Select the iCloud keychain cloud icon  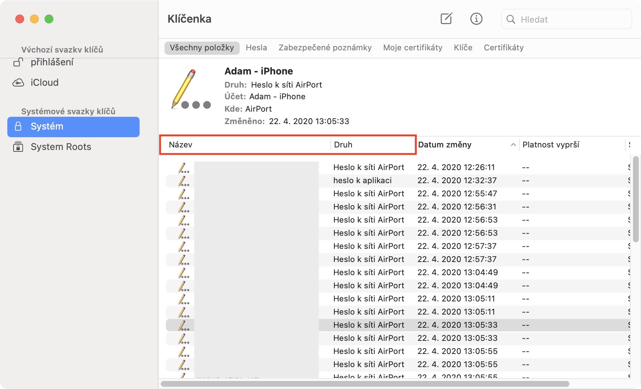coord(18,83)
